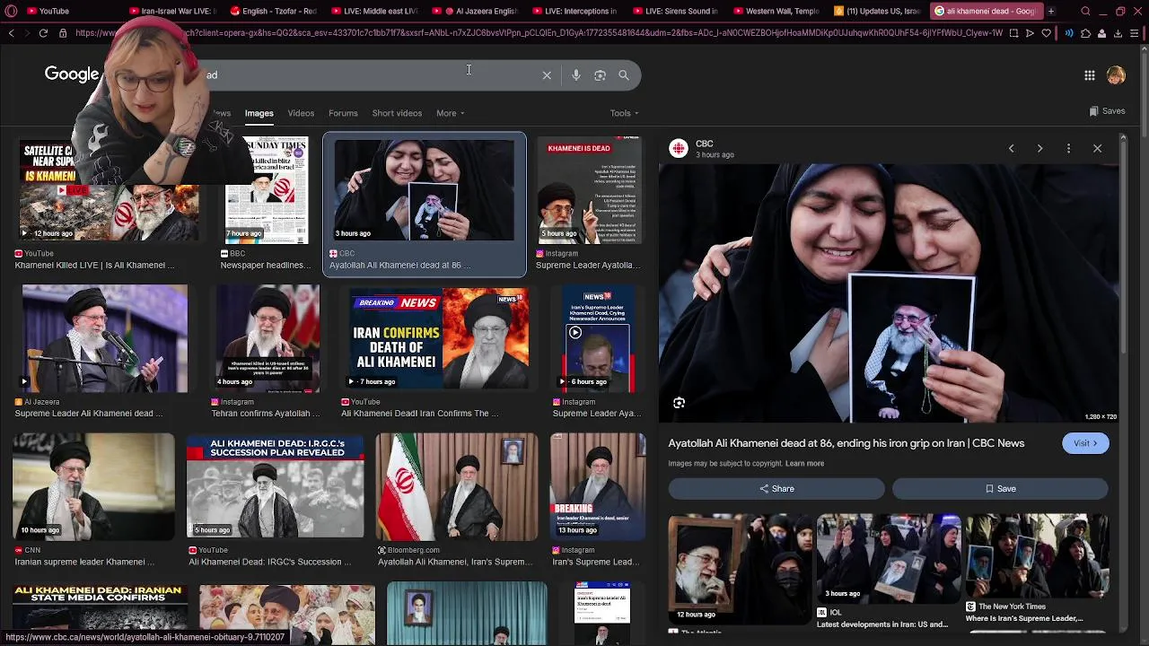The image size is (1149, 646).
Task: Open Iran Confirms Death YouTube thumbnail
Action: coord(438,339)
